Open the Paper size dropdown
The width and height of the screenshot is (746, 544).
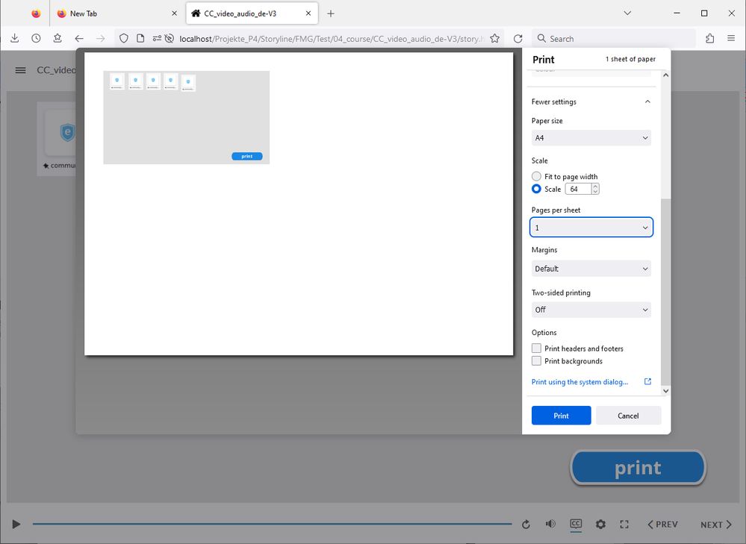[591, 138]
